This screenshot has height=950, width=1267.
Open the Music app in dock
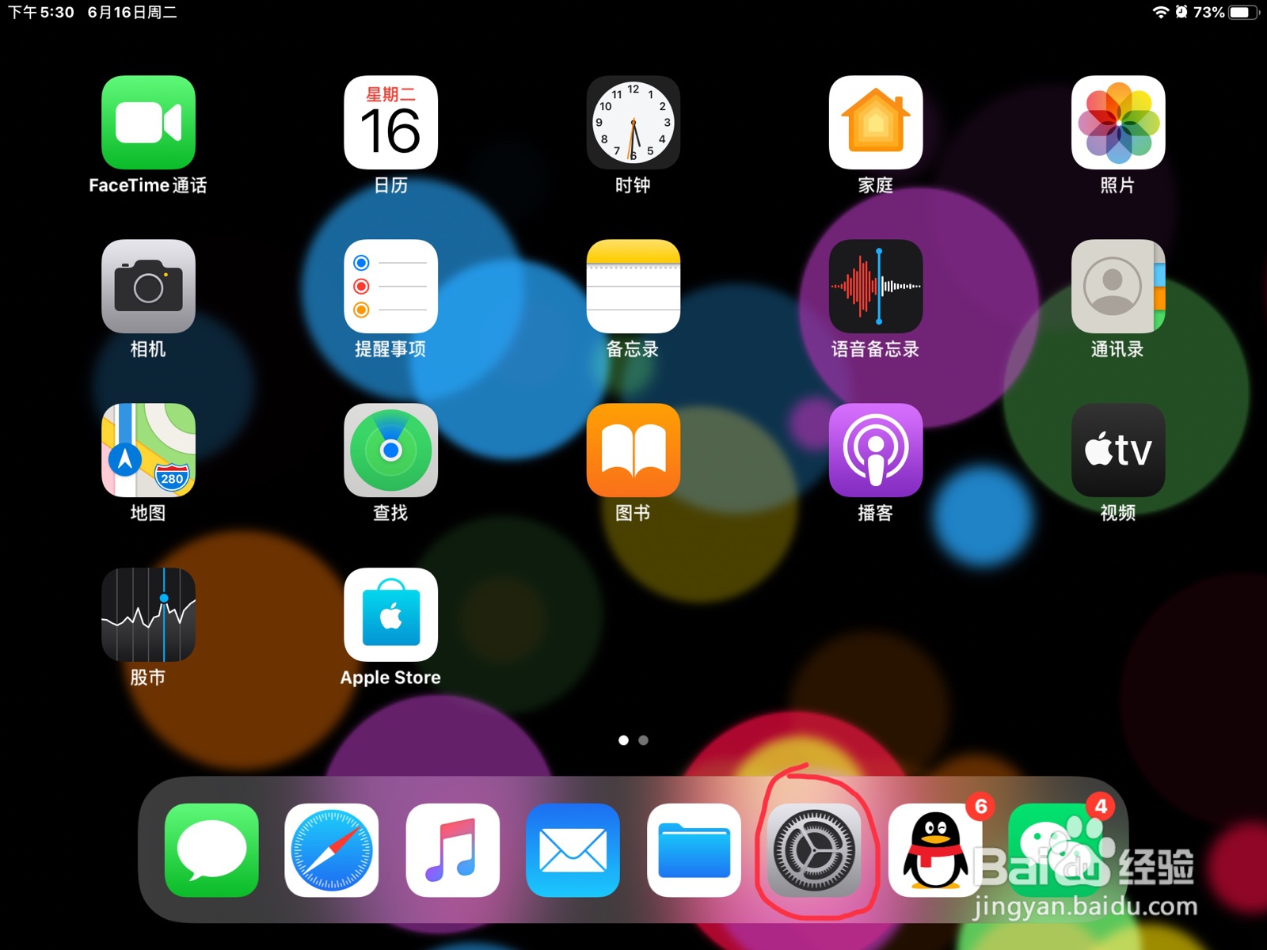[452, 850]
